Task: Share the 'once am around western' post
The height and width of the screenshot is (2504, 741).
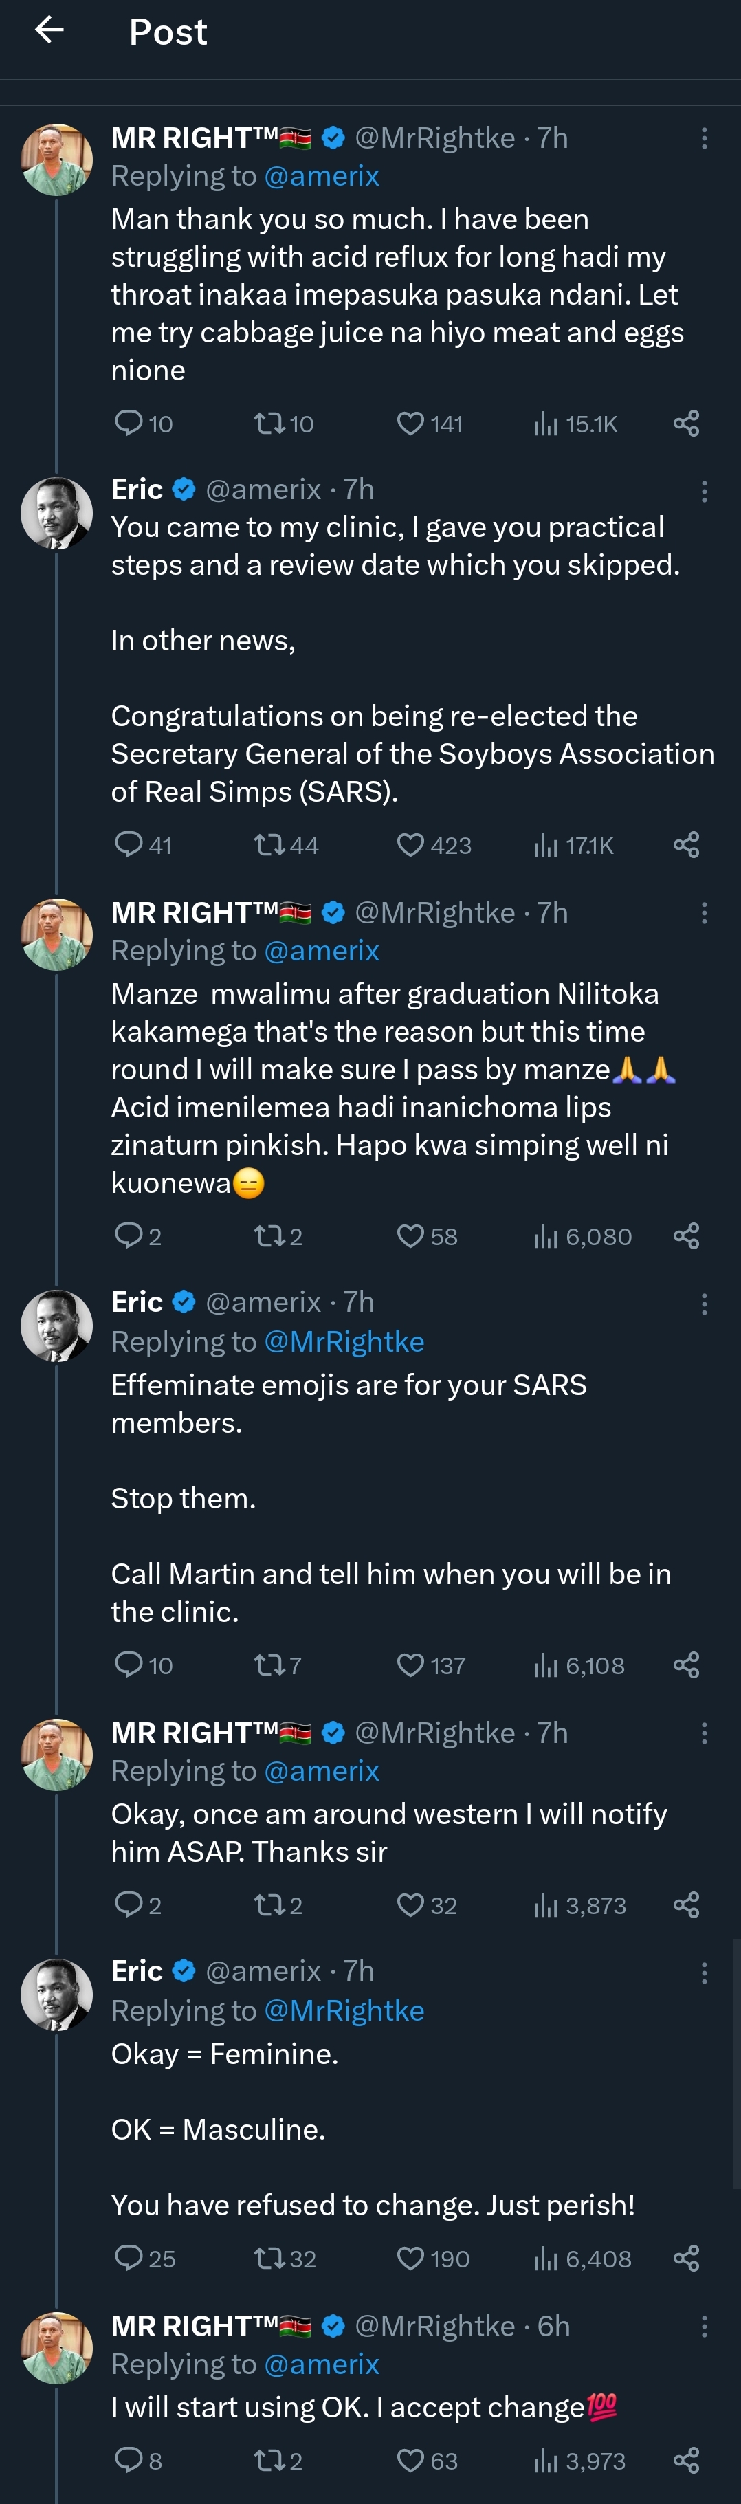Action: pyautogui.click(x=687, y=1905)
